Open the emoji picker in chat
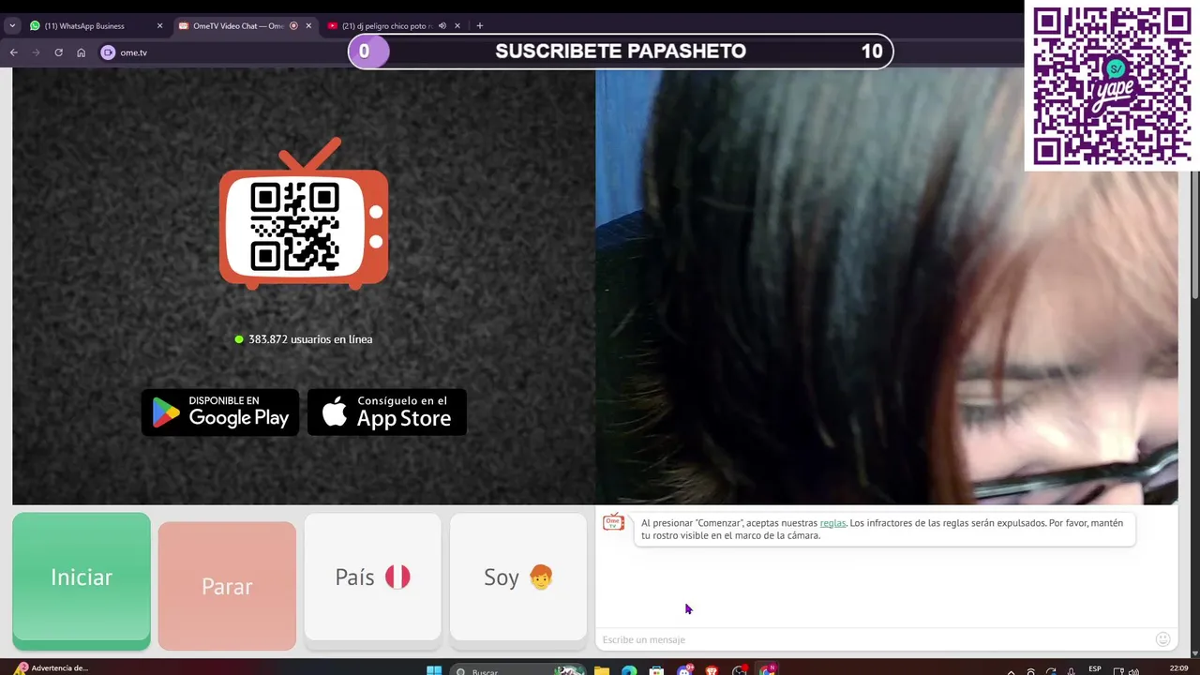 pyautogui.click(x=1163, y=639)
